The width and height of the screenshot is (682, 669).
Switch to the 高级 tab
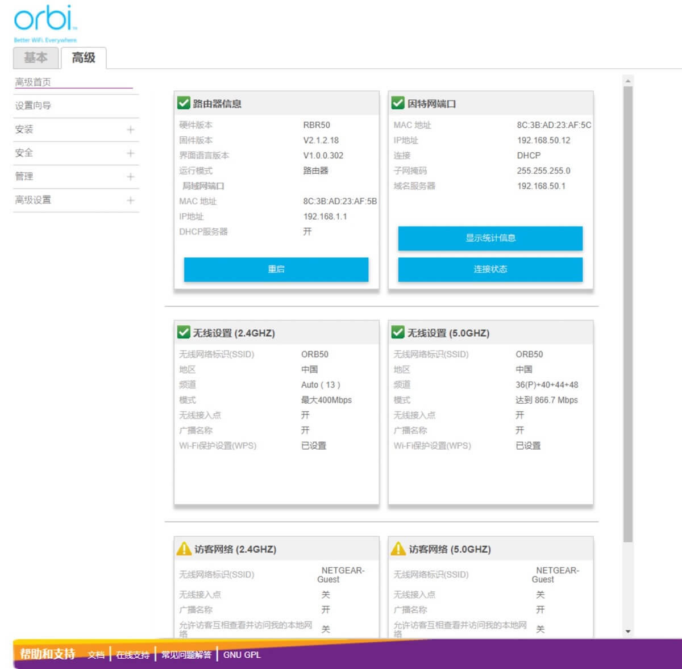84,57
